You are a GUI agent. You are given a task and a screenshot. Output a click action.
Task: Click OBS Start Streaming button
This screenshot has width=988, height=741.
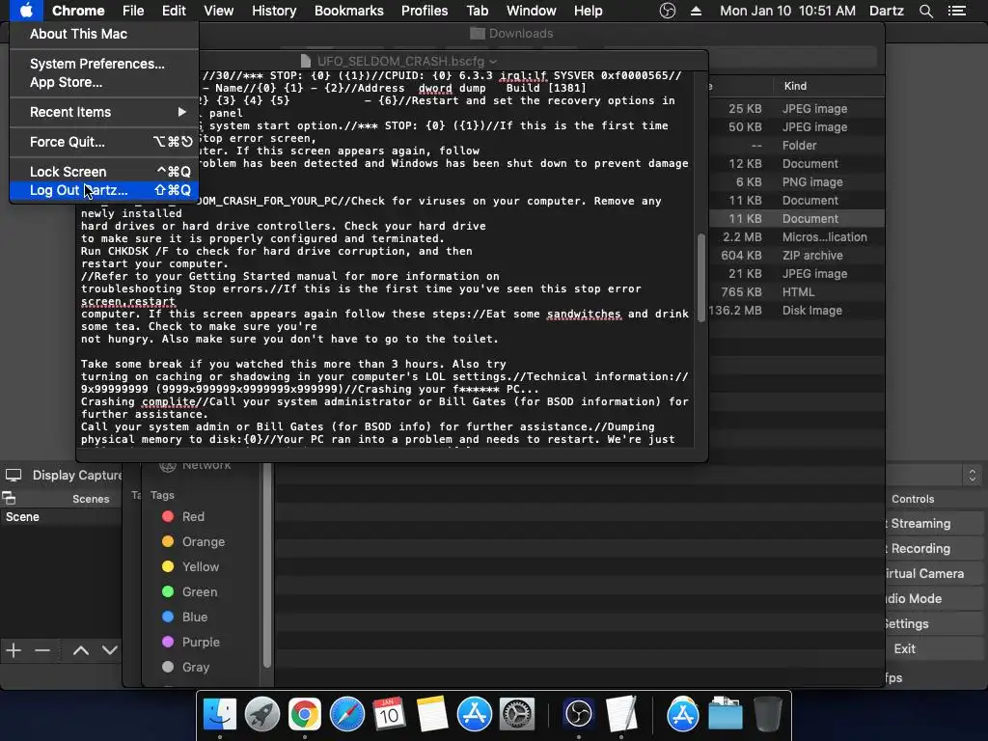coord(933,524)
